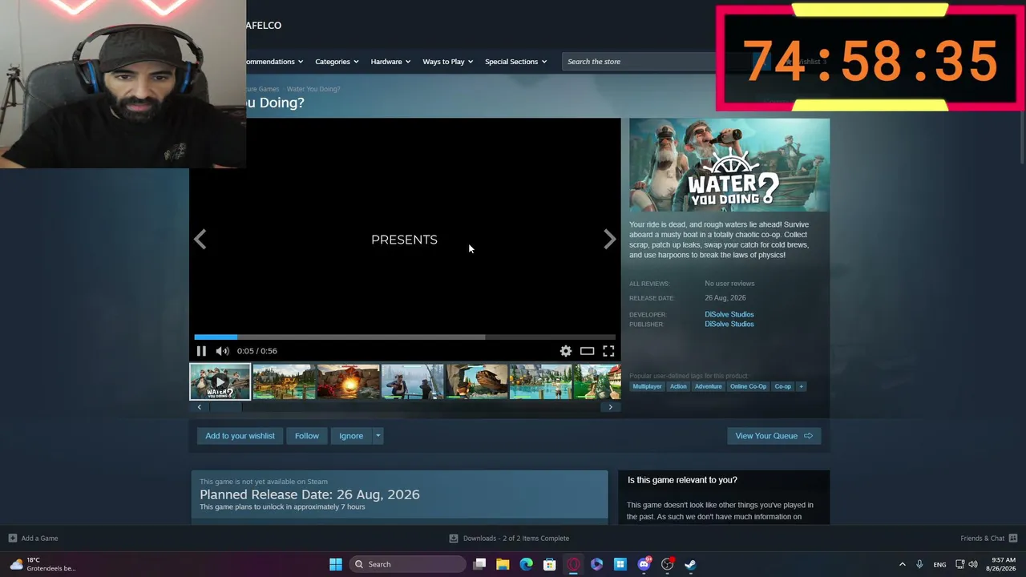Open the publisher DiSolve Studios link

point(729,324)
